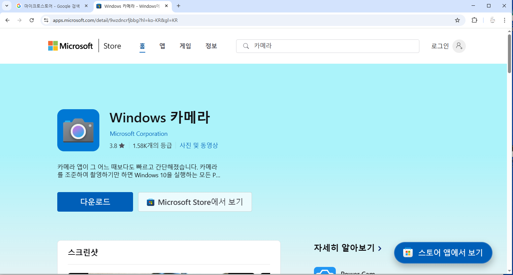Go forward in browser history

[x=20, y=20]
